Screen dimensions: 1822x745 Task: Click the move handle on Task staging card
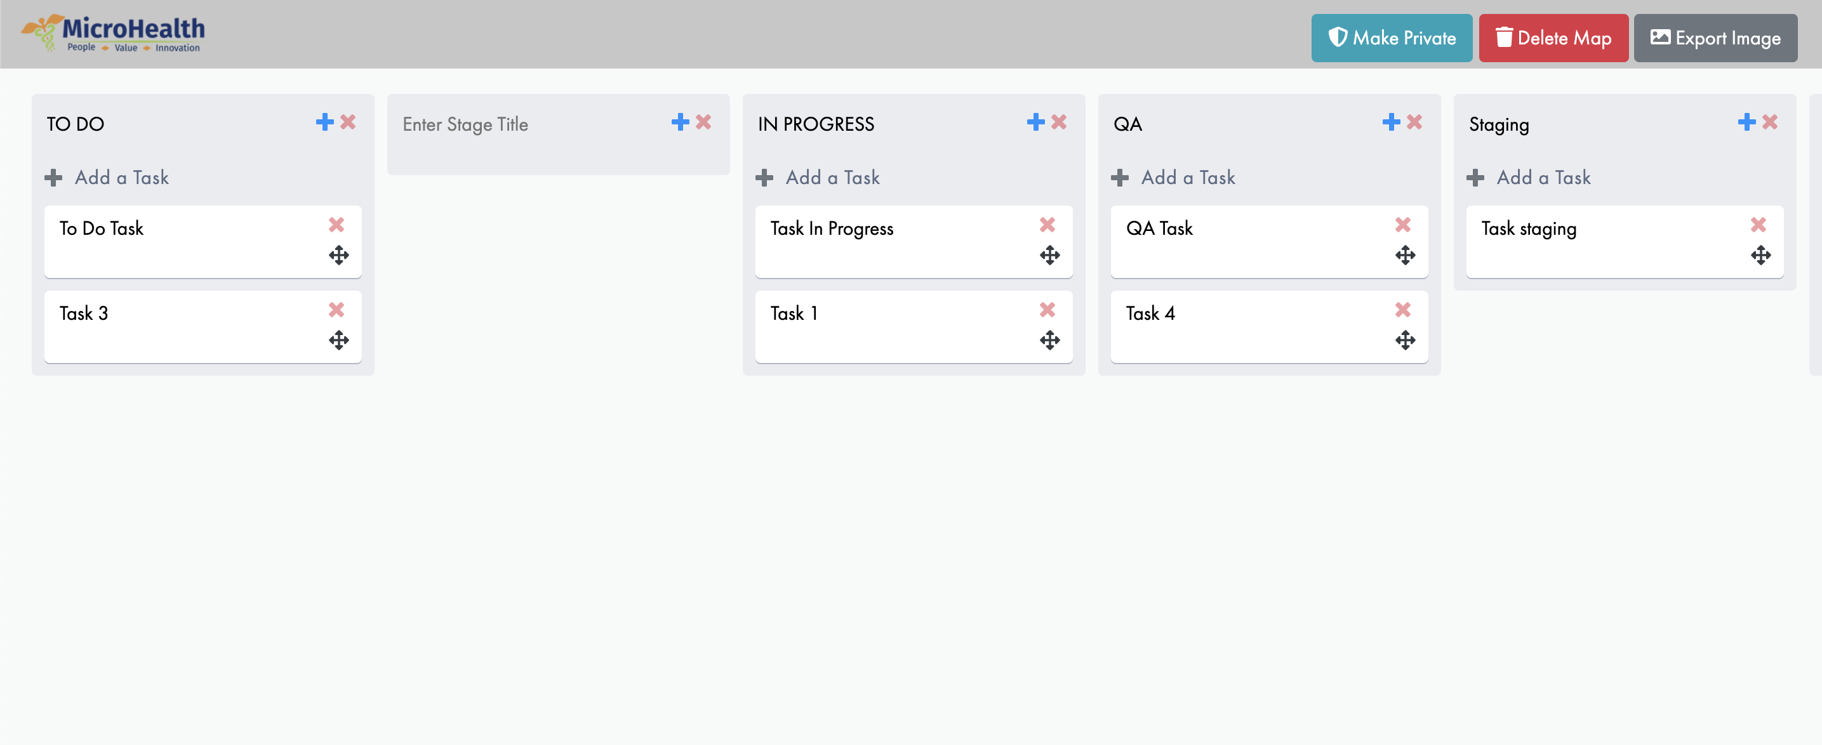1760,256
